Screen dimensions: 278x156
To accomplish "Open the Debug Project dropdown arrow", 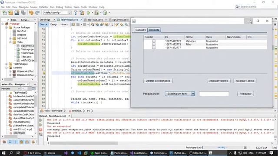I will (101, 13).
